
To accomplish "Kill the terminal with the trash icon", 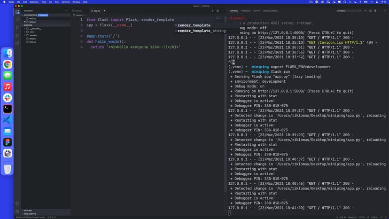I will [375, 10].
